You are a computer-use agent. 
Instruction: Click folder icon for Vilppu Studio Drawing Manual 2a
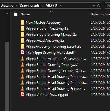(x=22, y=35)
